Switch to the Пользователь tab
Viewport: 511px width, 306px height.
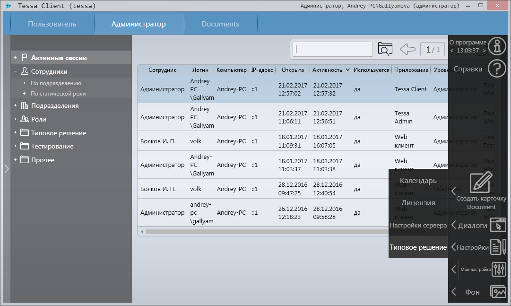pyautogui.click(x=52, y=24)
